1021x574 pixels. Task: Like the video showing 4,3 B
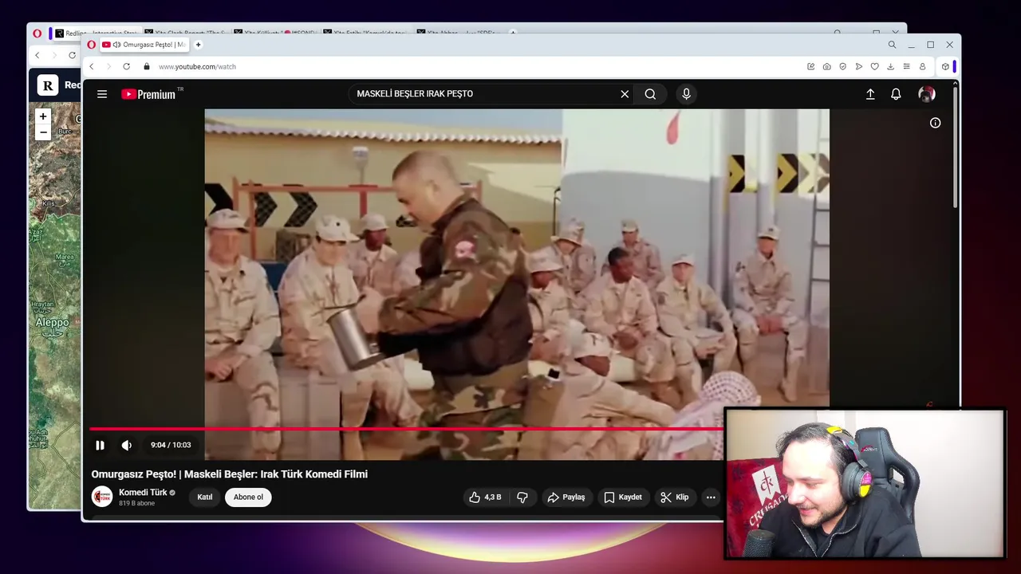pos(485,497)
